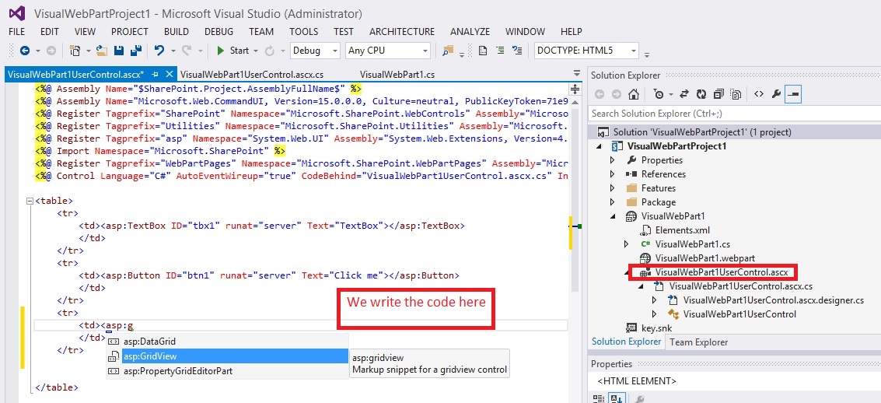Open the PROJECT menu

click(130, 32)
